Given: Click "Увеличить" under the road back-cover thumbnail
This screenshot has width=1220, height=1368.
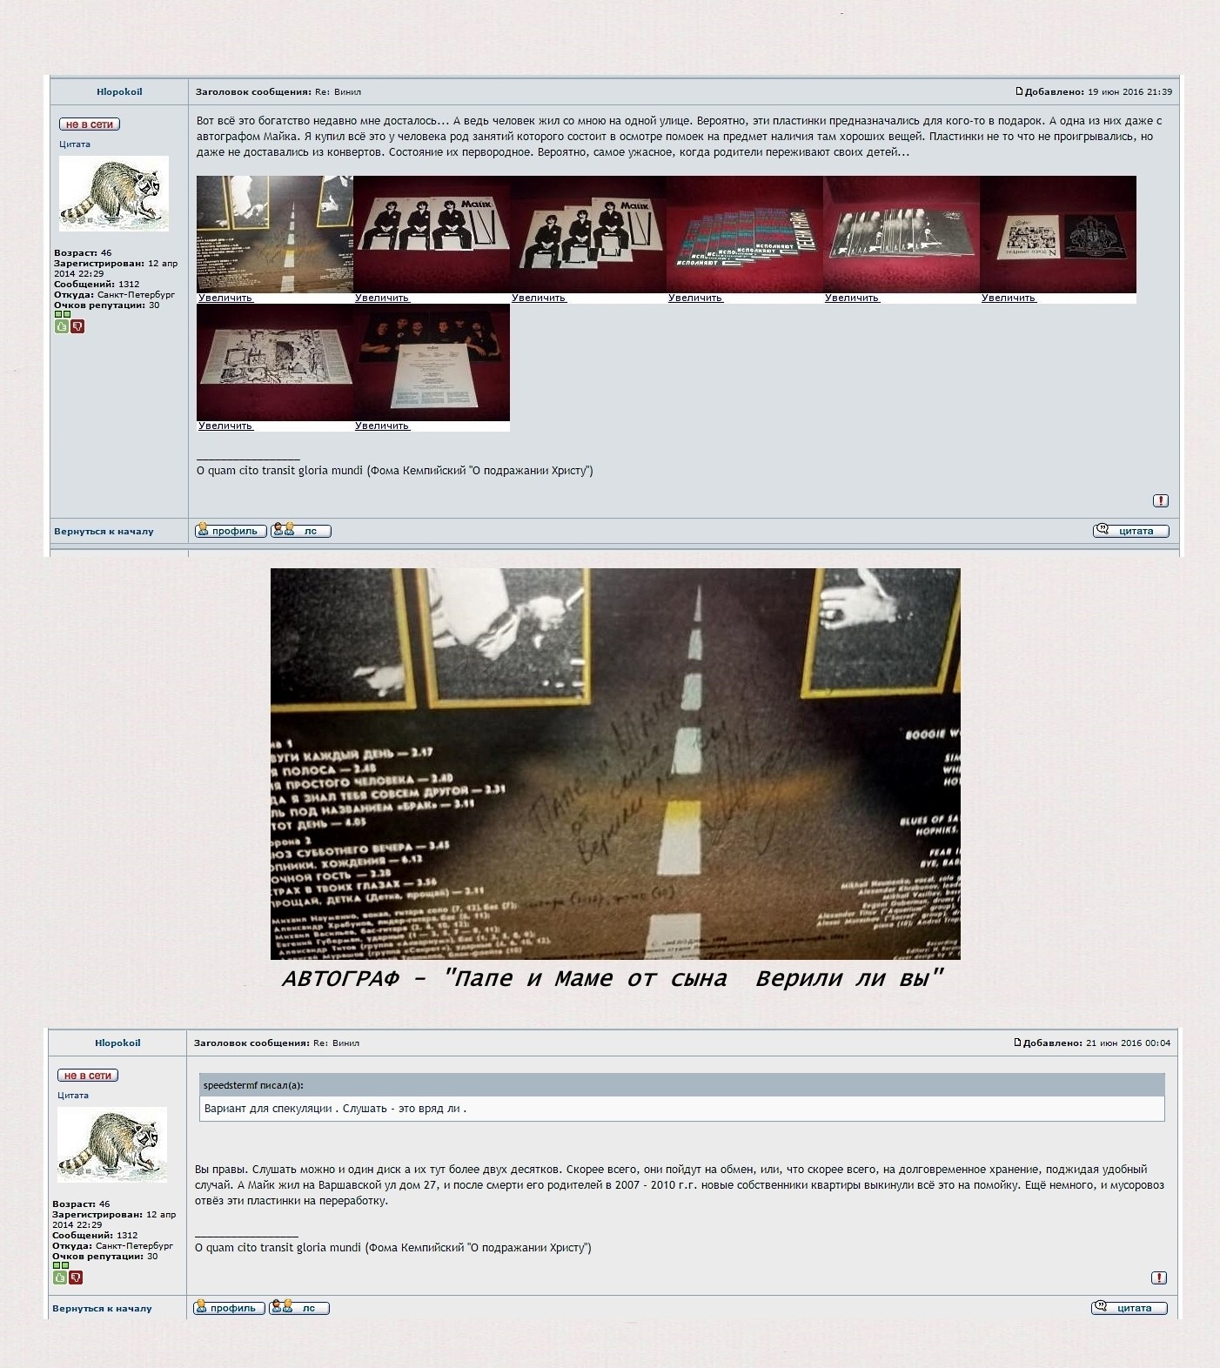Looking at the screenshot, I should (225, 298).
